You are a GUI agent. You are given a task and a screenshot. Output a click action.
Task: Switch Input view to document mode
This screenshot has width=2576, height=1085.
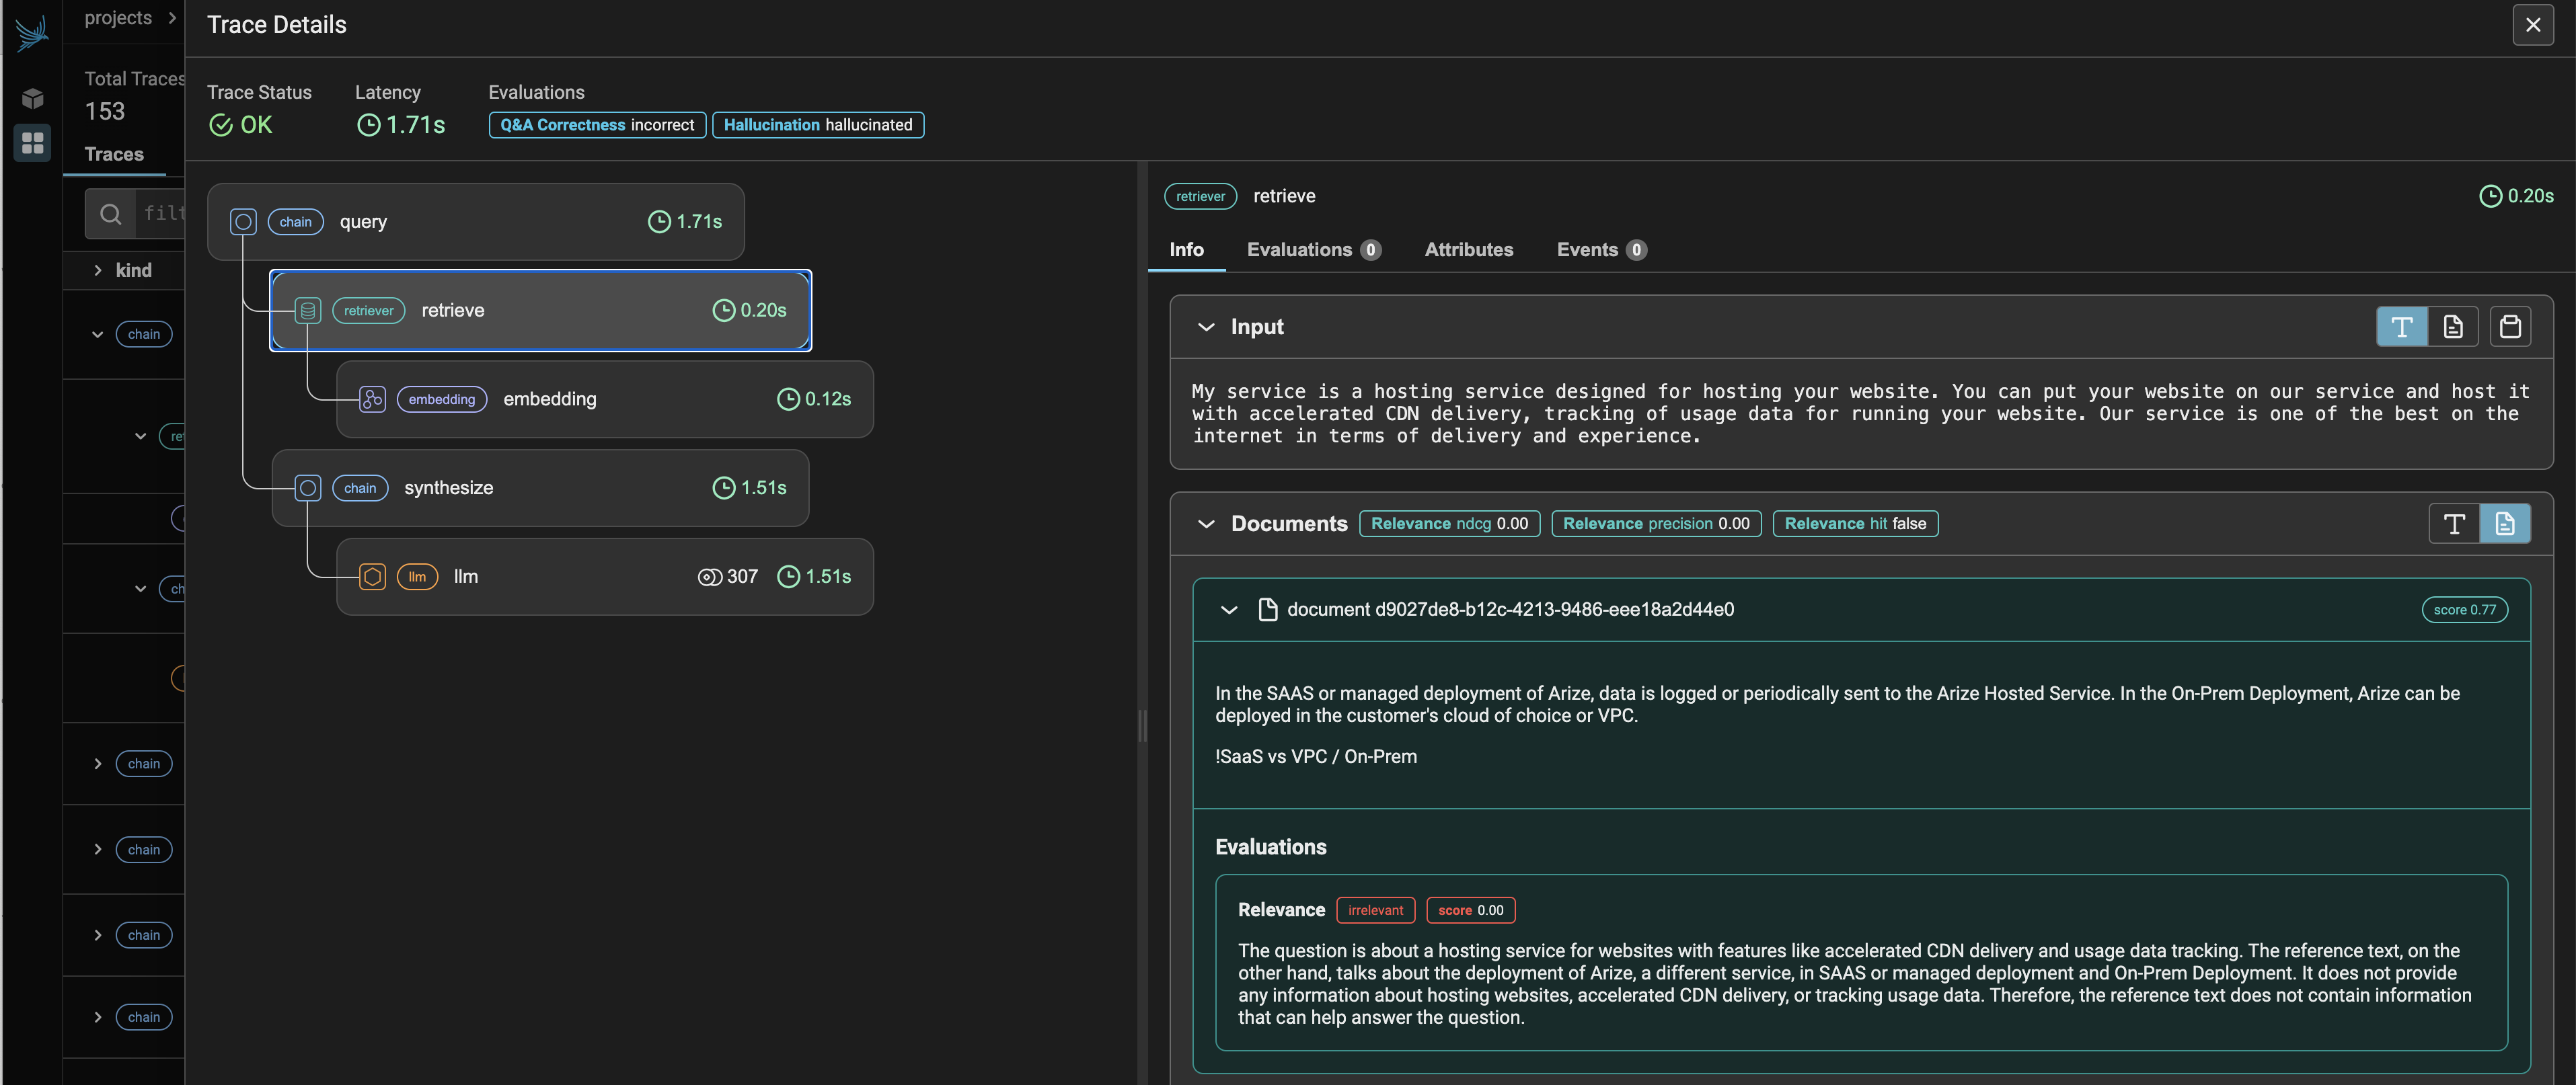click(2453, 327)
